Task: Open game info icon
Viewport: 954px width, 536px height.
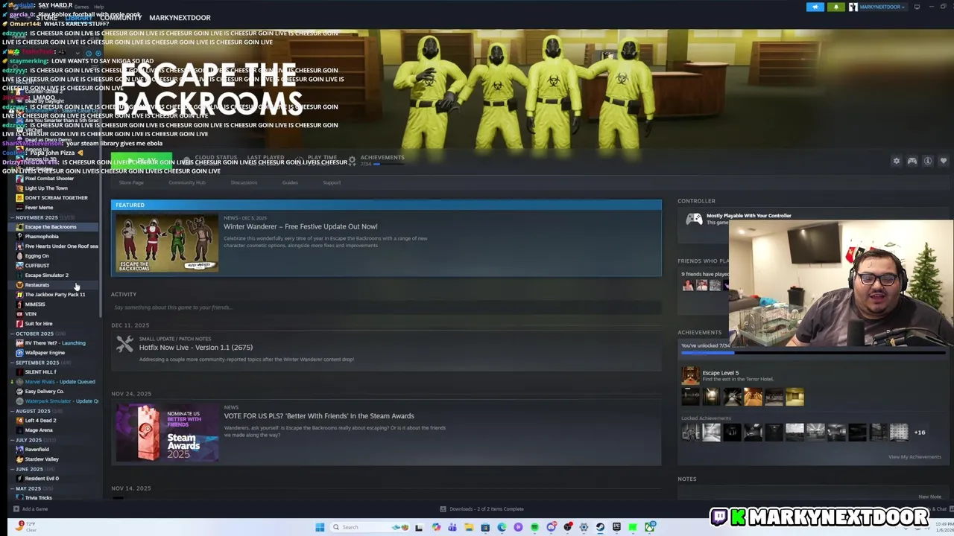Action: (x=928, y=161)
